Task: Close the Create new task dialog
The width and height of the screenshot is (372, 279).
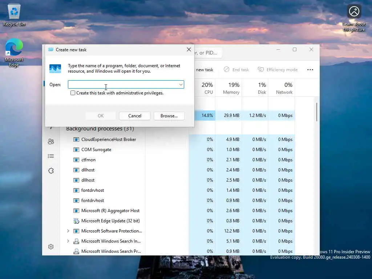Action: 189,49
